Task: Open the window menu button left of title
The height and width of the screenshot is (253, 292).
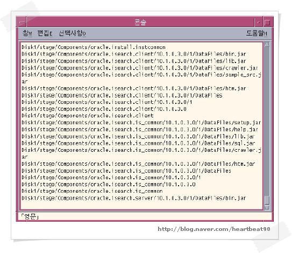Action: 22,23
